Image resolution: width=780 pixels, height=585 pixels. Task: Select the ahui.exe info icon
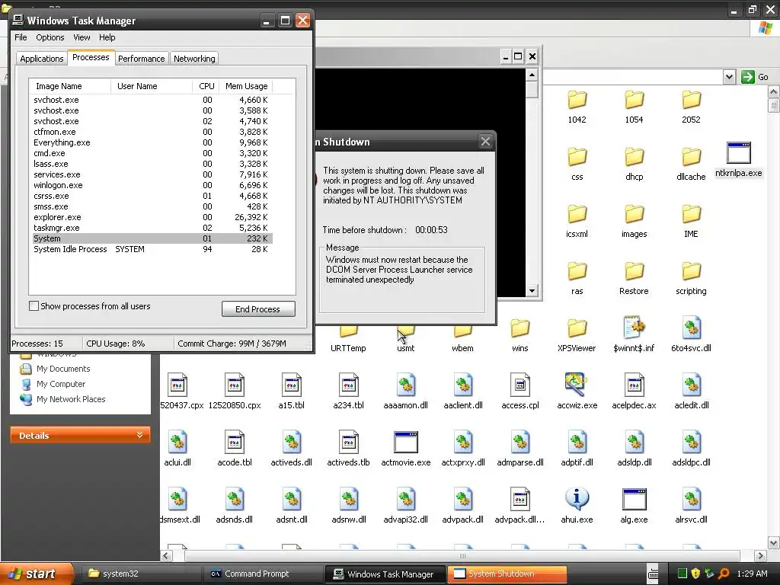pos(577,499)
